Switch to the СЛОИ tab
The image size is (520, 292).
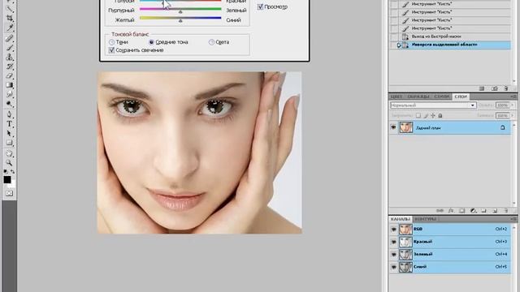pos(461,97)
